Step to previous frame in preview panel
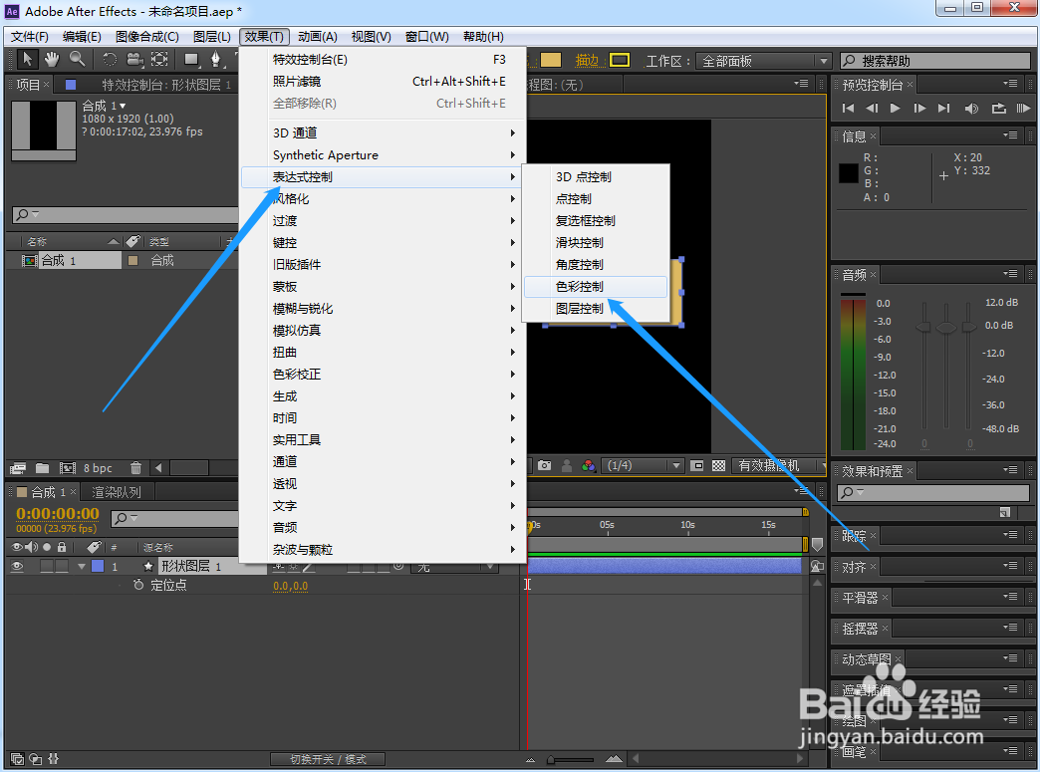 coord(872,109)
